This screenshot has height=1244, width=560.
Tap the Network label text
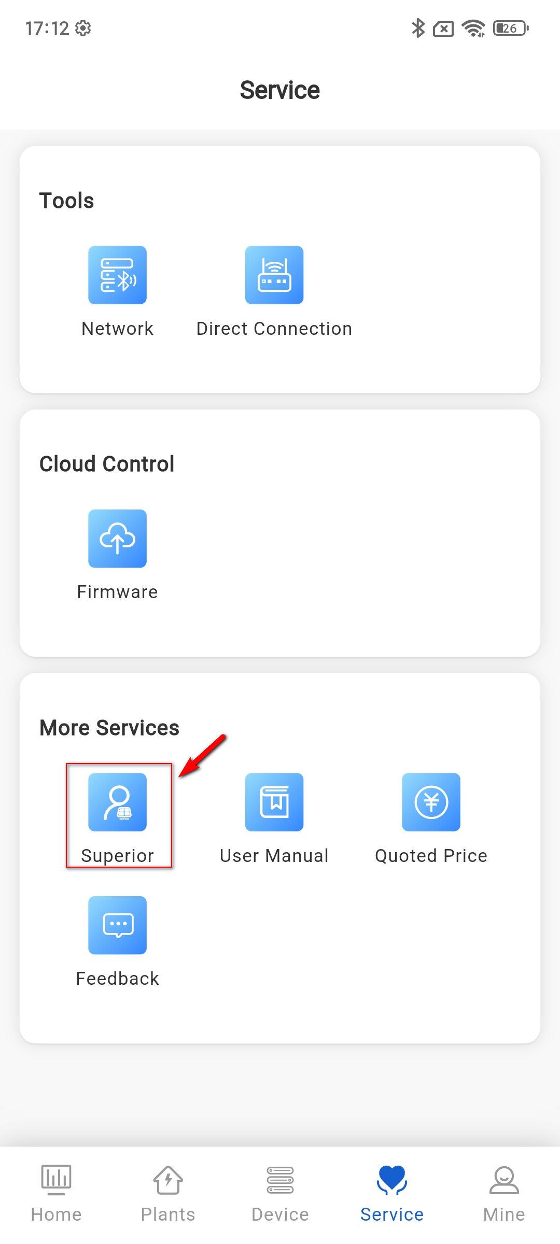pyautogui.click(x=118, y=329)
